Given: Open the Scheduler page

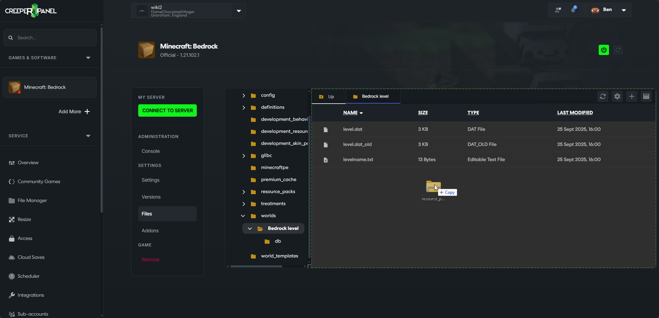Looking at the screenshot, I should 28,276.
